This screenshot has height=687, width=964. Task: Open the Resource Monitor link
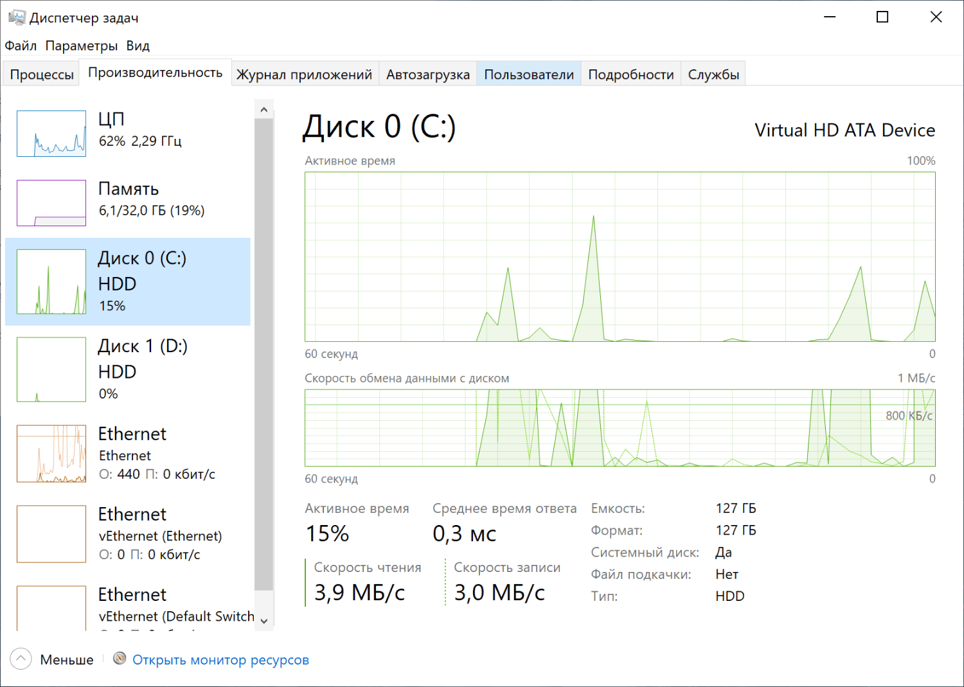[x=220, y=660]
